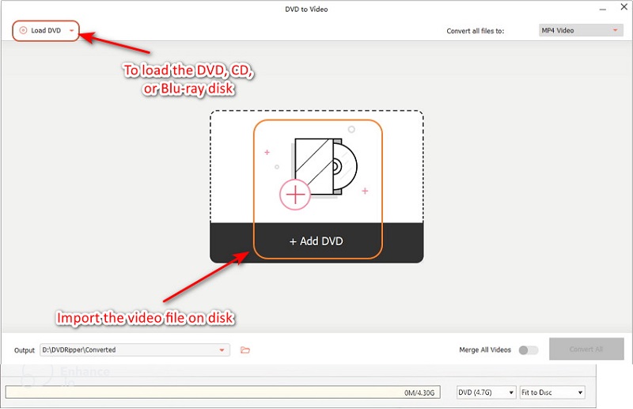Open the Fit to Disc quality dropdown
This screenshot has height=409, width=633.
[x=552, y=392]
